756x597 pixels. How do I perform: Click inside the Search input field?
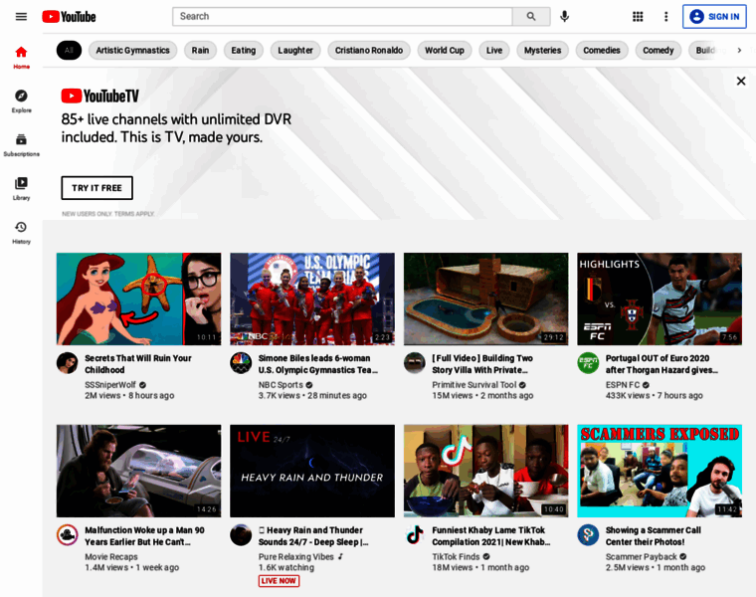coord(342,16)
